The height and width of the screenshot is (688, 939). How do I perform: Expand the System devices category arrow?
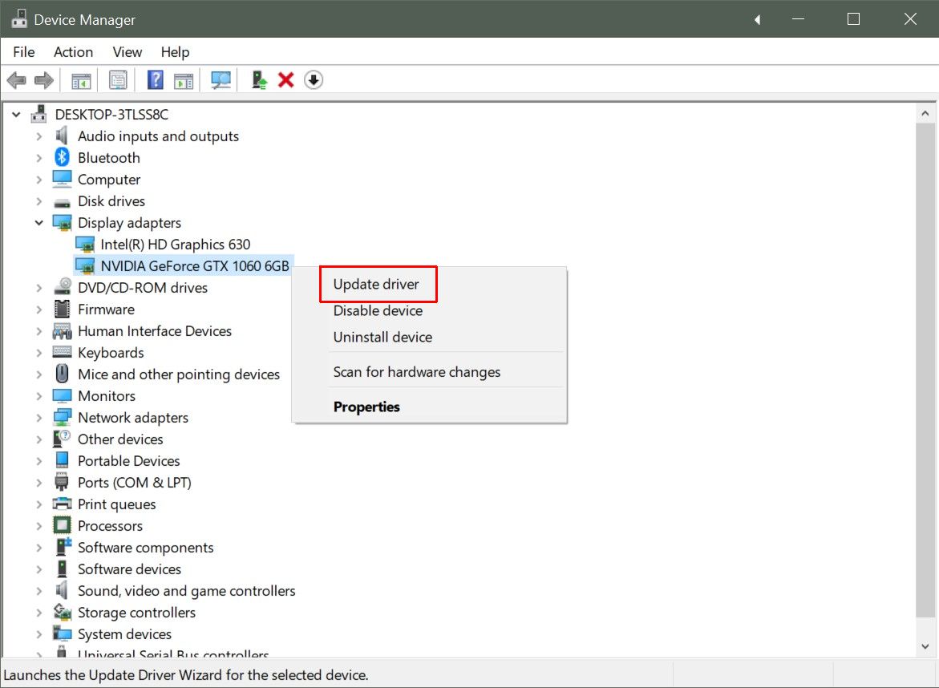(39, 634)
